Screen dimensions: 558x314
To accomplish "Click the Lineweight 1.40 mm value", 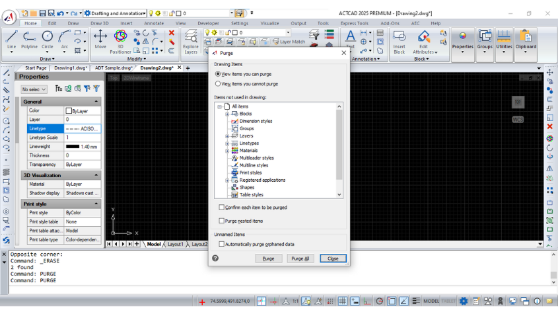I will pos(82,147).
